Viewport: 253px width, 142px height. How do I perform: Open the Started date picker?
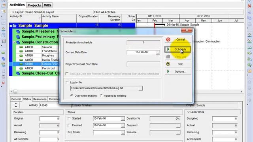point(123,119)
